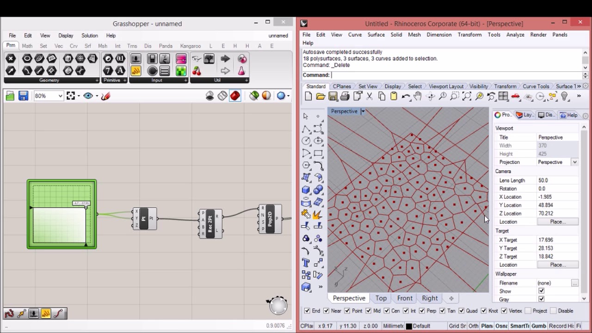Select the Polyline tool in Rhino sidebar
592x333 pixels.
point(306,129)
